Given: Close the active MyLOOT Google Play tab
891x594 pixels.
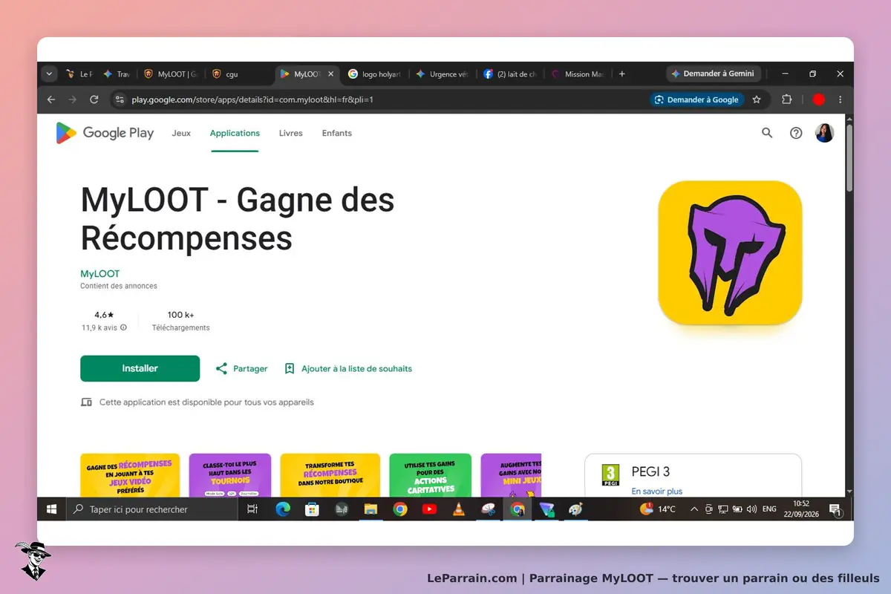Looking at the screenshot, I should (x=331, y=74).
